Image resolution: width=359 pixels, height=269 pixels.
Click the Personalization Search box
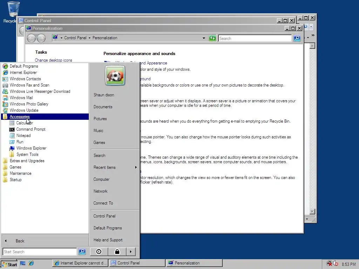pyautogui.click(x=255, y=38)
